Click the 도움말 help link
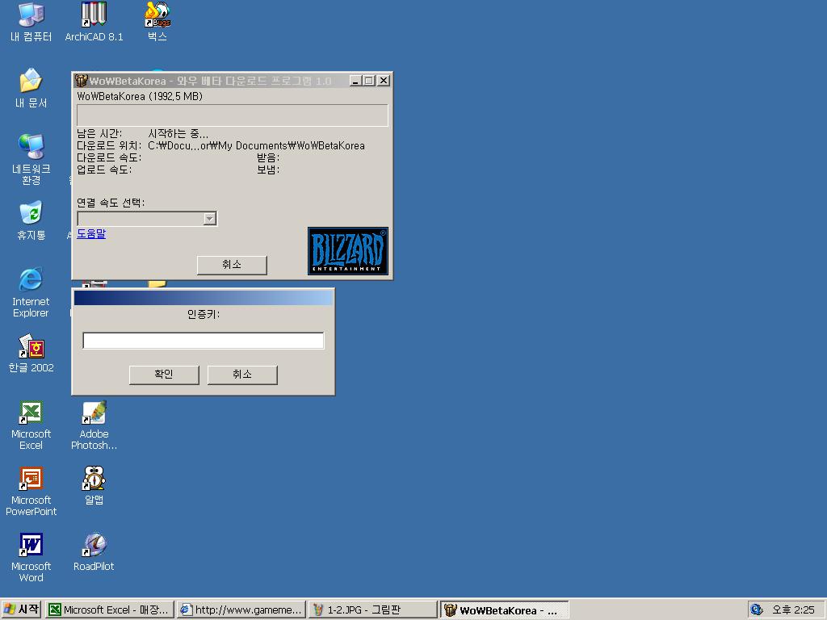This screenshot has height=620, width=827. (91, 234)
